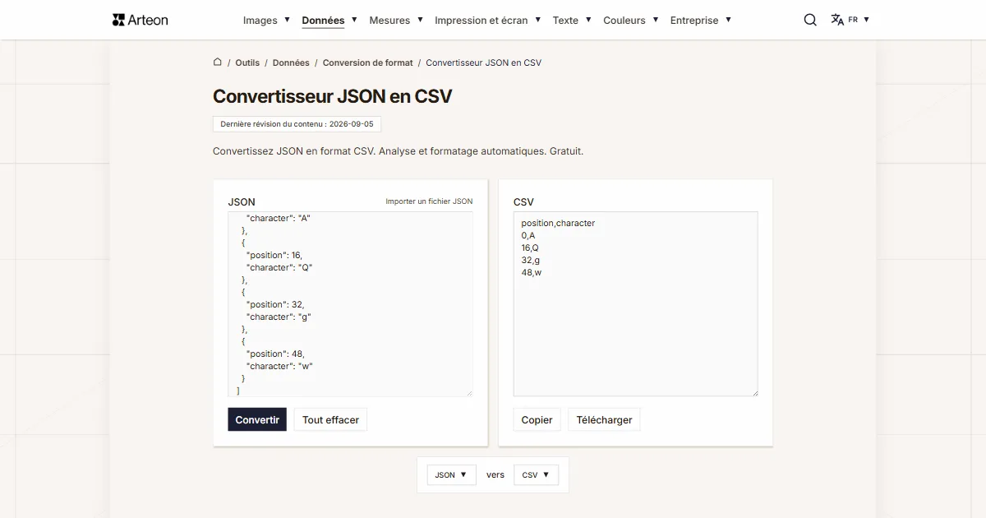
Task: Expand the Images menu
Action: [x=266, y=20]
